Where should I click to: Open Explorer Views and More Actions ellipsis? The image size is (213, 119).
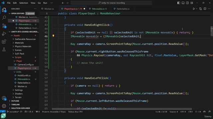[x=35, y=9]
